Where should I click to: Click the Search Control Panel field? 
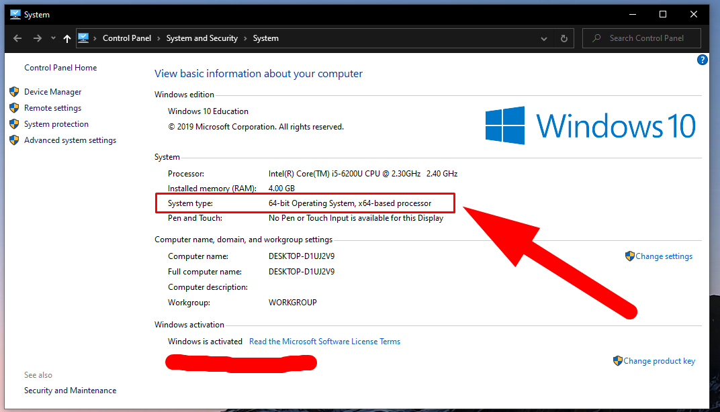point(641,38)
